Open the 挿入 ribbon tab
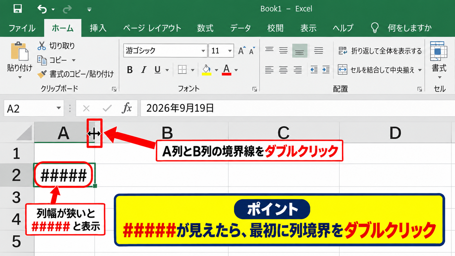This screenshot has width=455, height=256. click(98, 28)
